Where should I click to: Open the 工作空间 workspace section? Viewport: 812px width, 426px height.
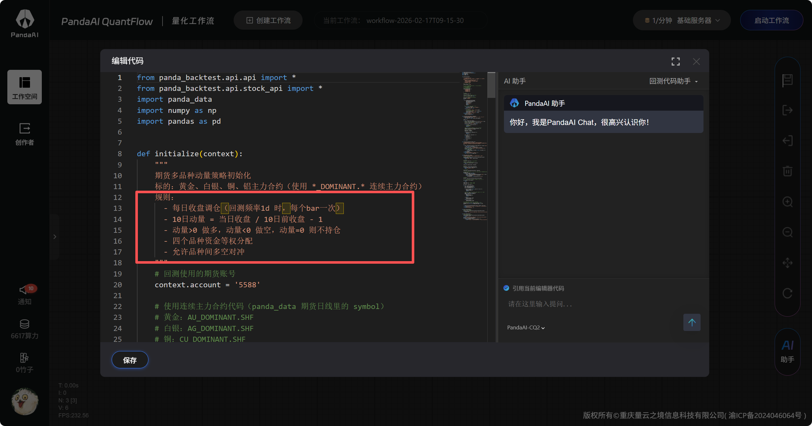(x=25, y=87)
